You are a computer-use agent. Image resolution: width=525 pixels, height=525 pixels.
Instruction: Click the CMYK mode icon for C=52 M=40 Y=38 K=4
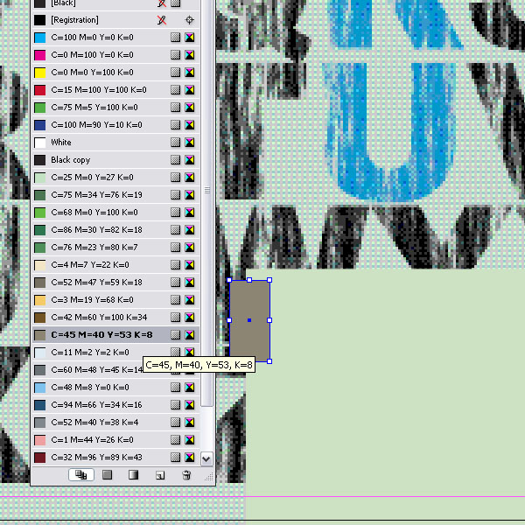[190, 423]
